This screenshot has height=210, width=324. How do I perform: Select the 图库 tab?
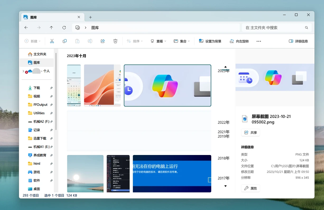pos(53,17)
